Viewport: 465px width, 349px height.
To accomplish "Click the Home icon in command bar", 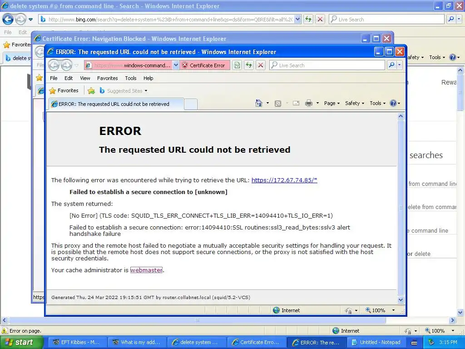I will click(258, 103).
